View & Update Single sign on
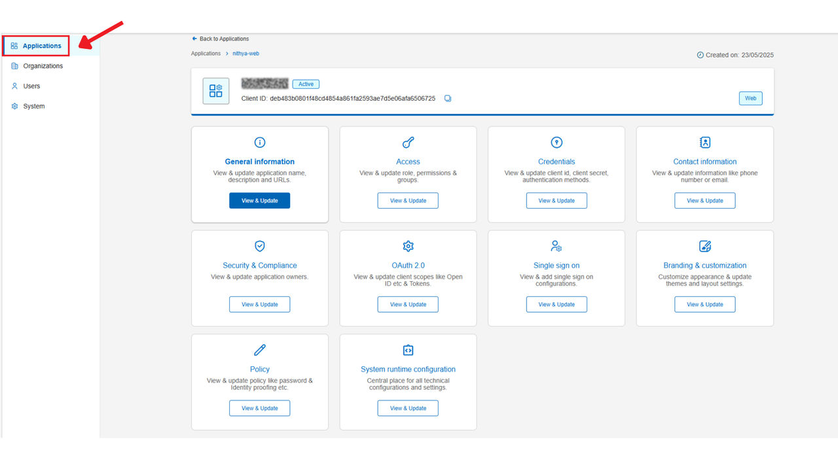The width and height of the screenshot is (838, 471). 556,304
